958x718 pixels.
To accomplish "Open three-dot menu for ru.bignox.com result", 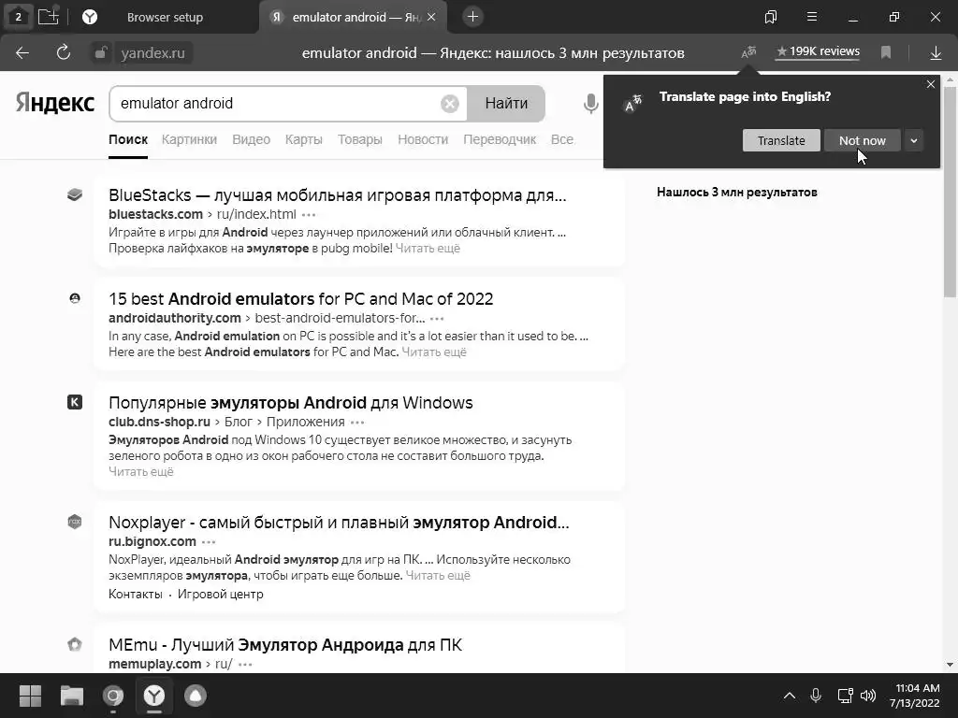I will point(209,542).
